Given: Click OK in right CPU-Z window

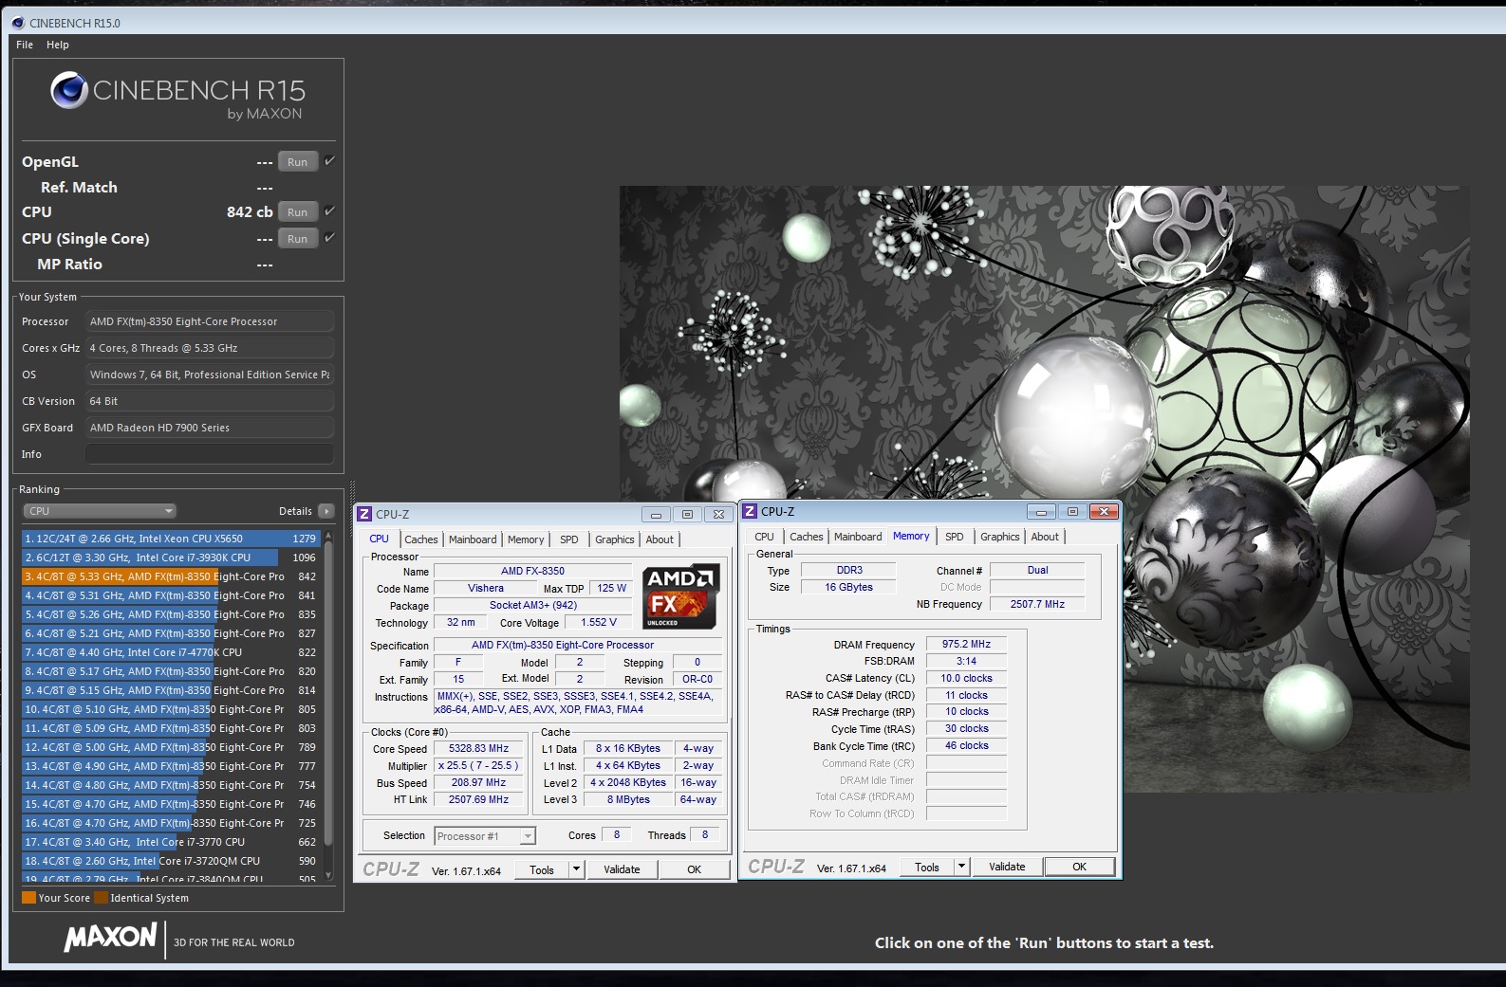Looking at the screenshot, I should pos(1080,867).
